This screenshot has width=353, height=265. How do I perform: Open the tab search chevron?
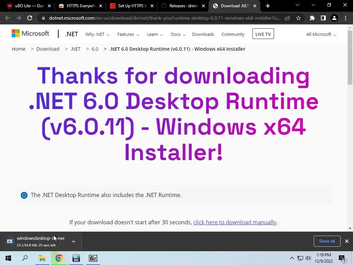tap(297, 5)
